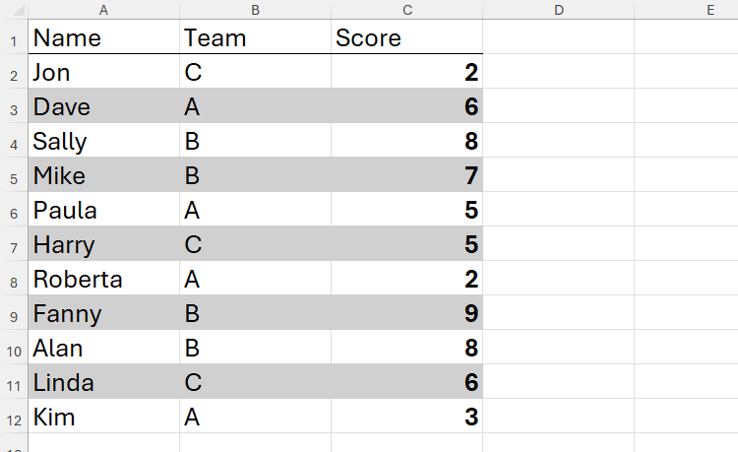This screenshot has height=452, width=738.
Task: Select the column A header
Action: (x=103, y=10)
